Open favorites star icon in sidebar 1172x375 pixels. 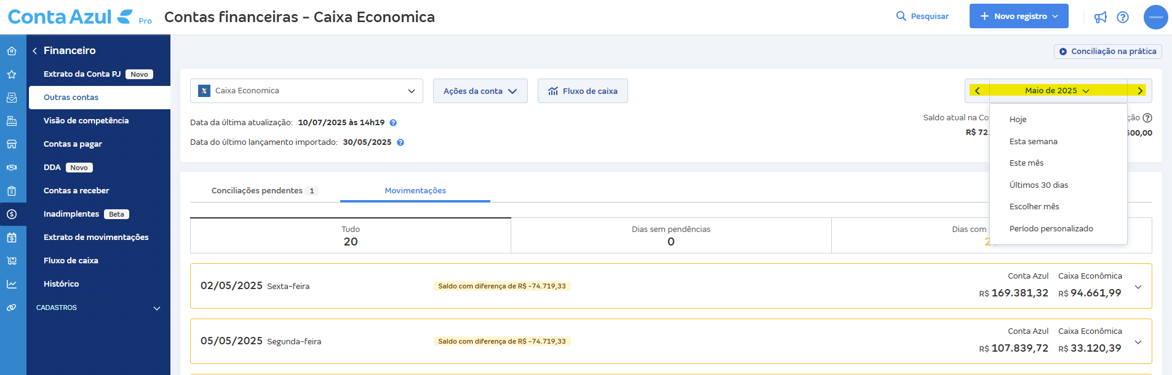(12, 74)
